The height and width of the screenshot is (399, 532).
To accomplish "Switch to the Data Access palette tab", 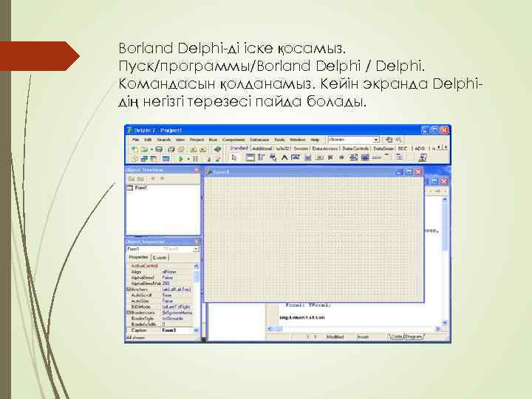I will click(325, 149).
